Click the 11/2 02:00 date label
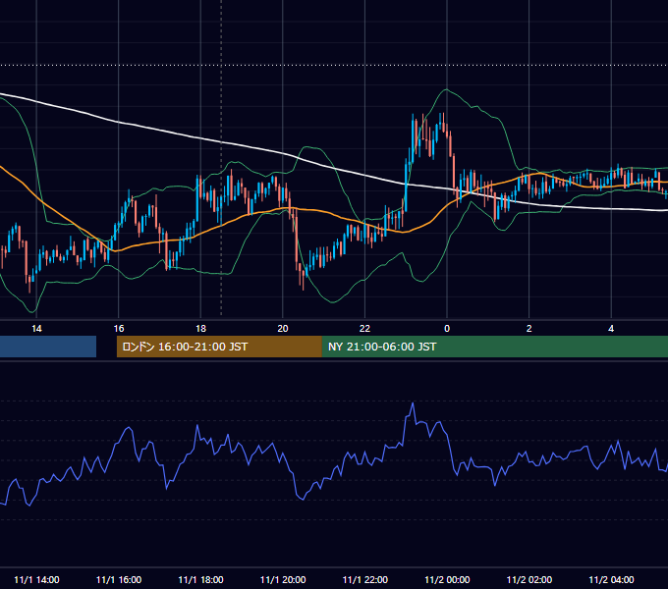668x589 pixels. pyautogui.click(x=529, y=579)
